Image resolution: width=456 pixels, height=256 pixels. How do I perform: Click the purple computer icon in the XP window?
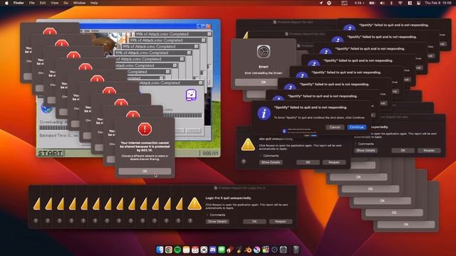pos(191,95)
